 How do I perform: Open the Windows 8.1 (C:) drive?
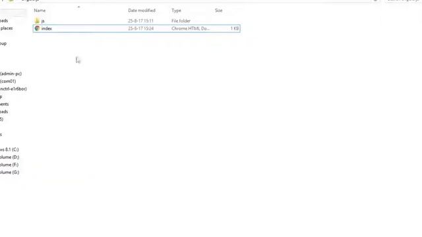9,149
